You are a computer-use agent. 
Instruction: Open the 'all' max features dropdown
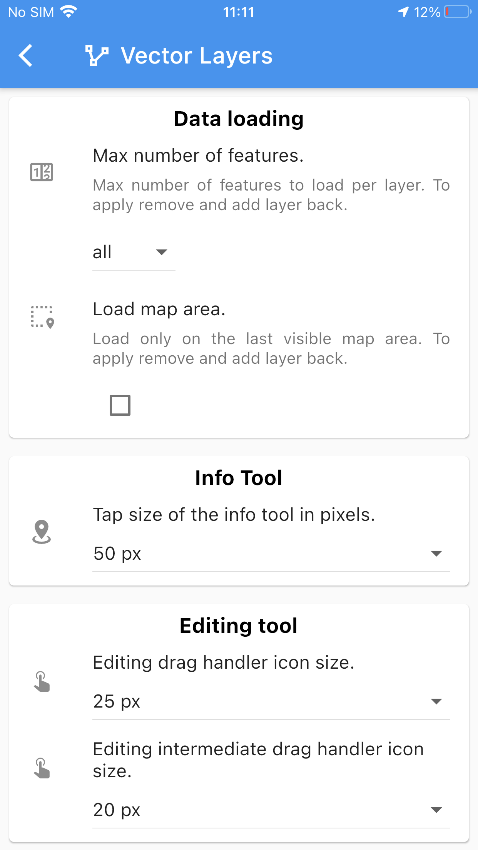click(x=134, y=252)
